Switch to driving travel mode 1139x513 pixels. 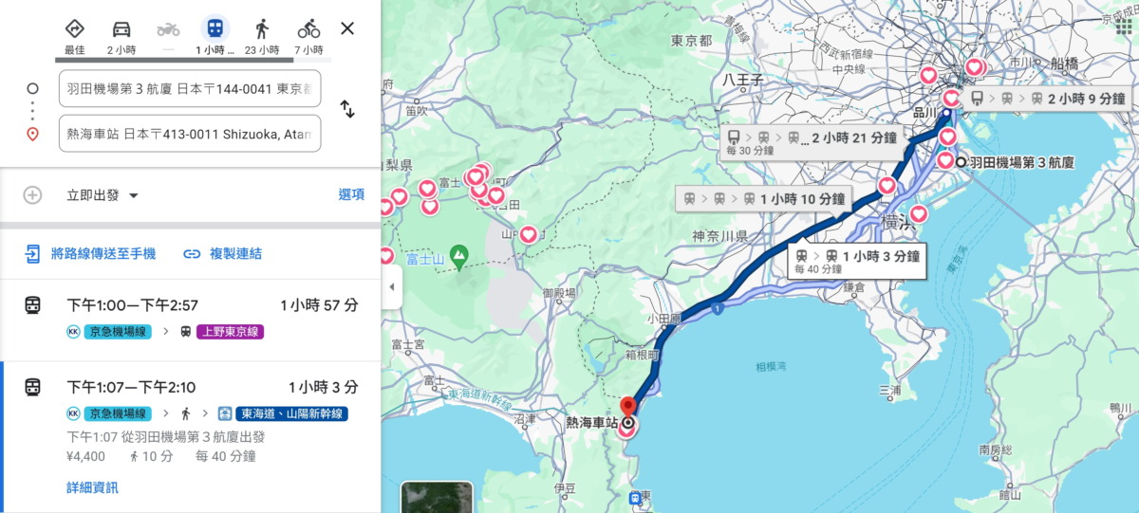click(x=121, y=29)
